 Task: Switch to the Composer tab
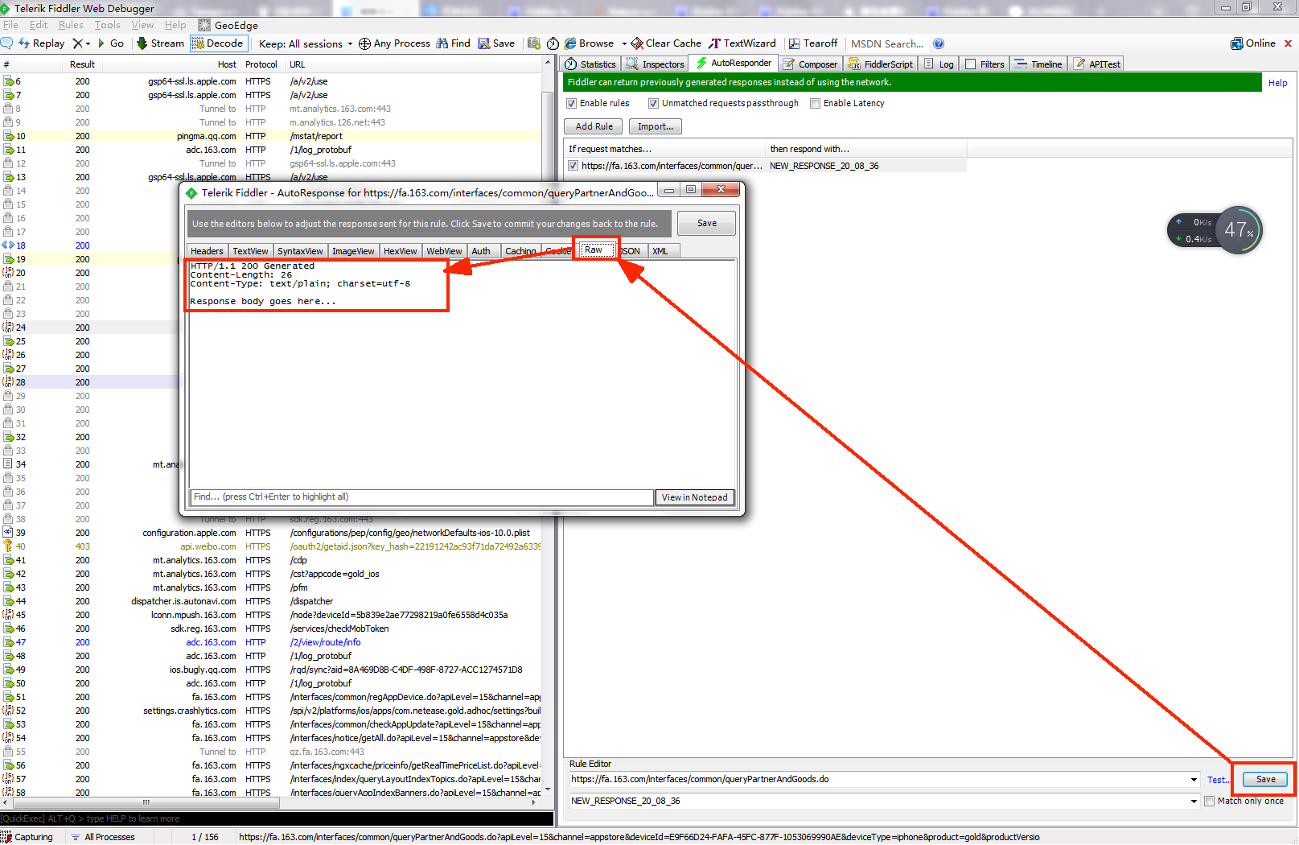pyautogui.click(x=811, y=64)
